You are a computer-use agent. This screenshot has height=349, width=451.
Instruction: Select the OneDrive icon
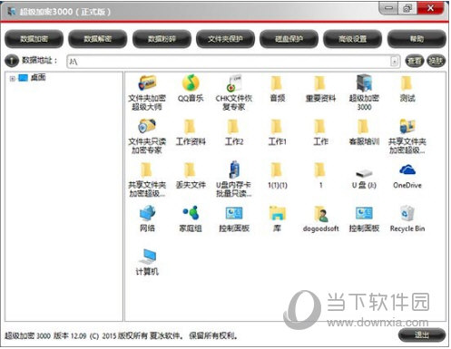407,177
